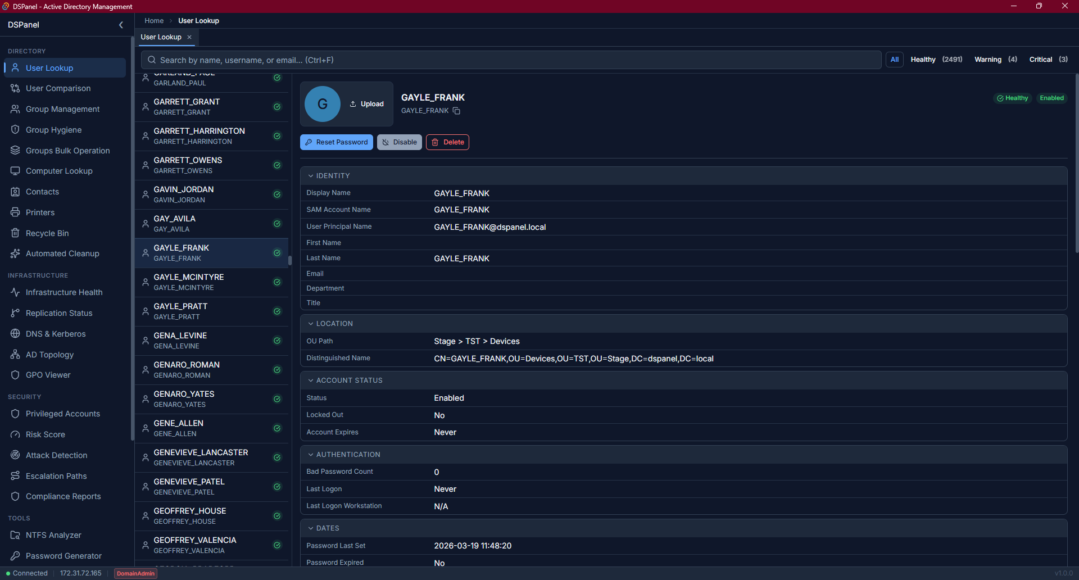
Task: Collapse the IDENTITY section
Action: [311, 175]
